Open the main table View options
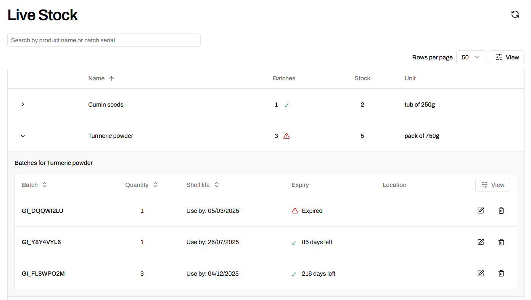 pyautogui.click(x=507, y=57)
